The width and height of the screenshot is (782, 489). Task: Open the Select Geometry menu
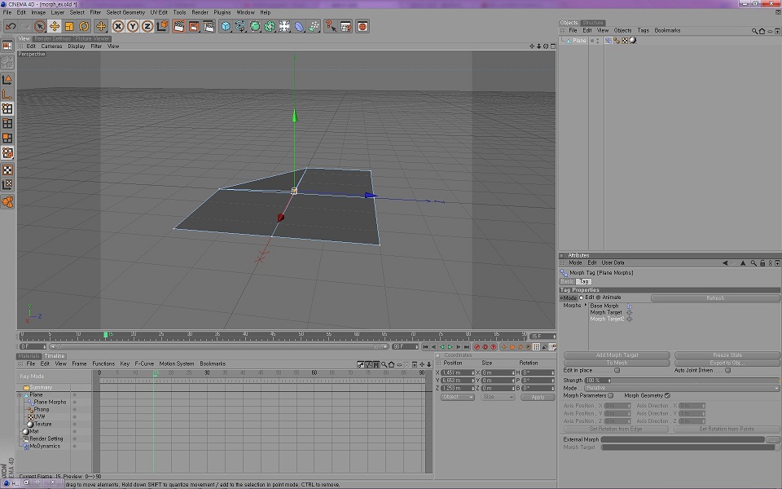pos(125,12)
